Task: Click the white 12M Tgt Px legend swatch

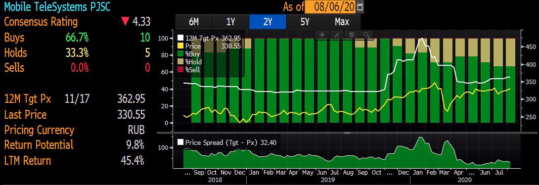Action: click(x=180, y=38)
